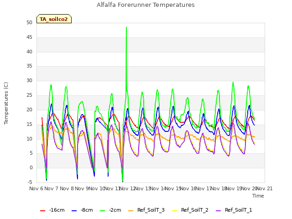Click the Nov 21 x-axis tick label

coord(265,188)
